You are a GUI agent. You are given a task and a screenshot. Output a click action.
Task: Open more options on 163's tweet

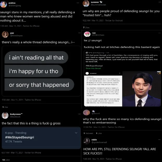pos(159,33)
